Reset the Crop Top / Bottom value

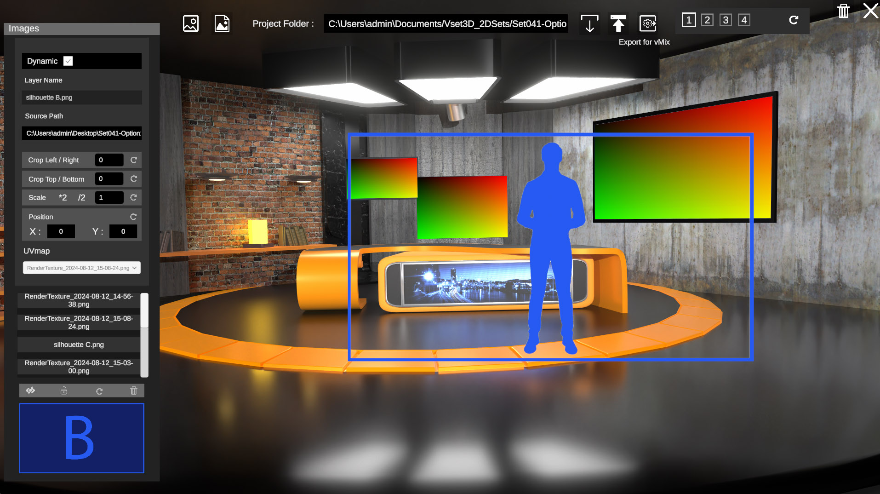pyautogui.click(x=134, y=179)
